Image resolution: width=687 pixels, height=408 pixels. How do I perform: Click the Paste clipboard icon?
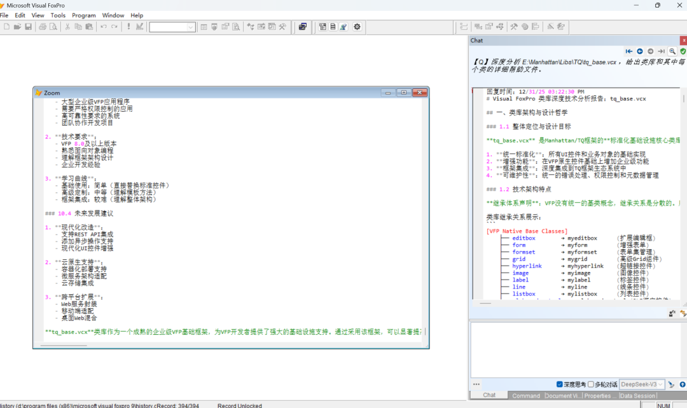(x=89, y=27)
